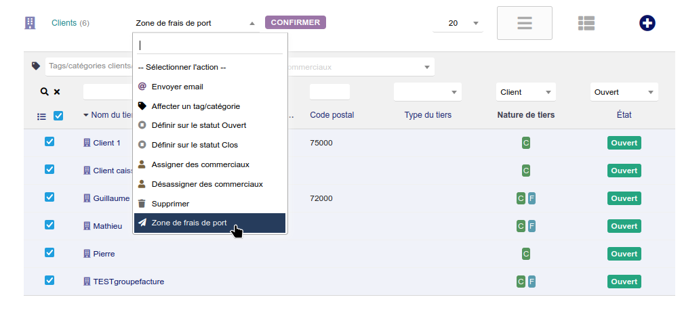Open column selector list icon
This screenshot has width=682, height=312.
(x=41, y=116)
